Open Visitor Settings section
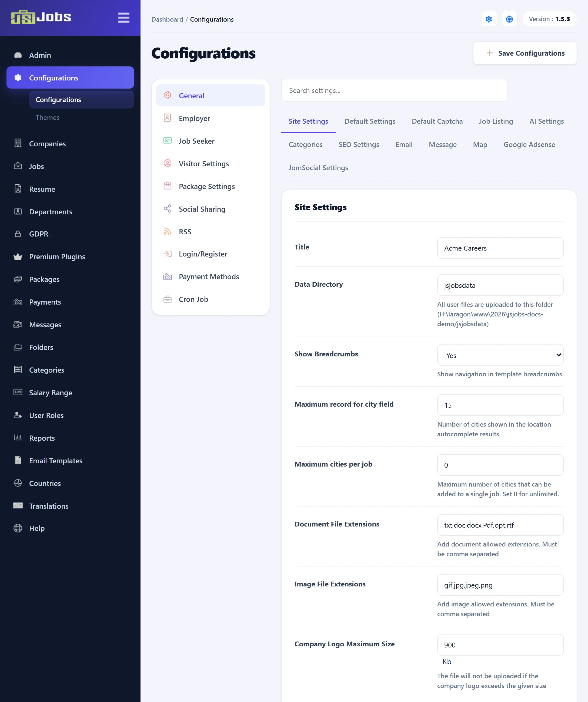 click(x=211, y=164)
